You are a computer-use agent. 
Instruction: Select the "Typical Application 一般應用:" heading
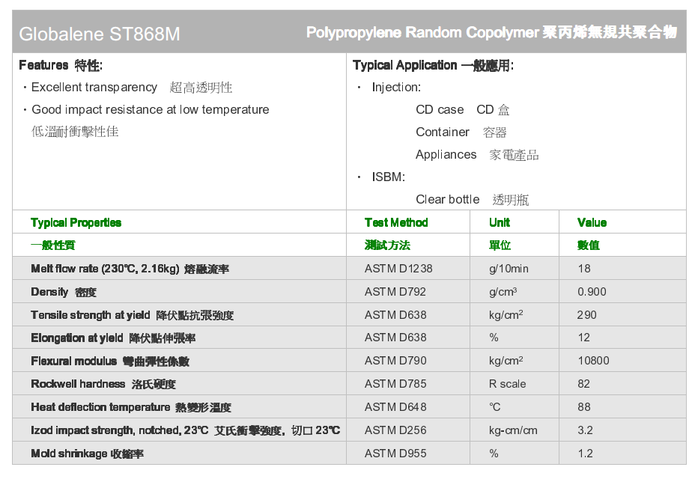(x=433, y=65)
